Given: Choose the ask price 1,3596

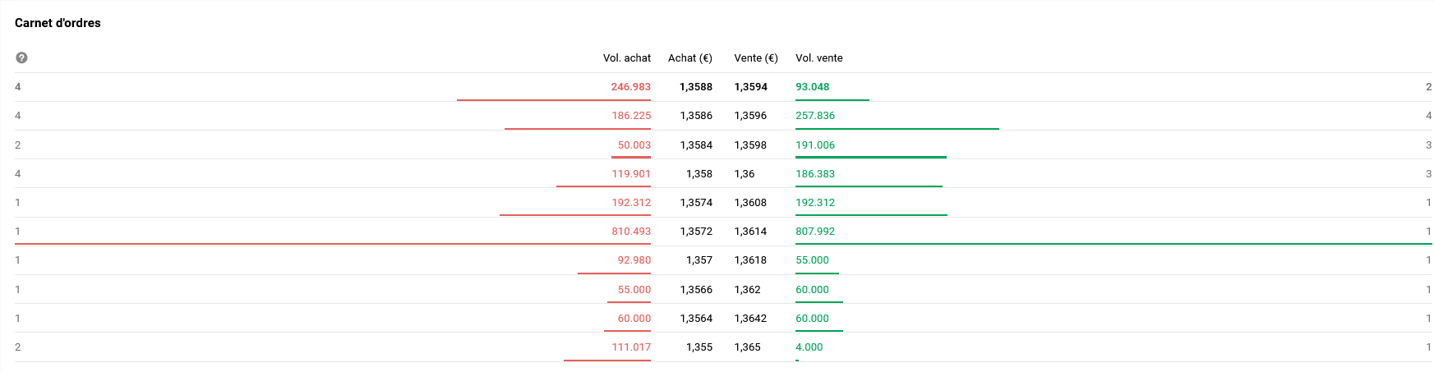Looking at the screenshot, I should pyautogui.click(x=750, y=116).
